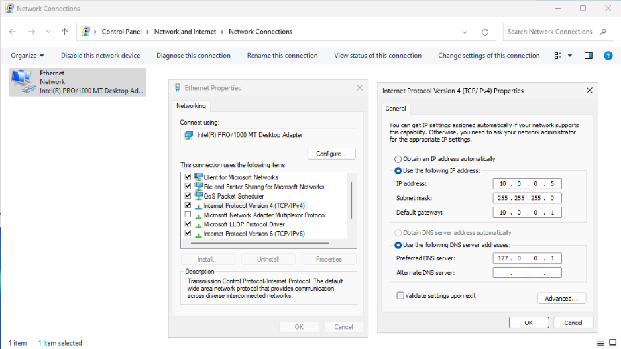Select the General tab in IPv4 Properties
This screenshot has width=621, height=349.
(395, 109)
